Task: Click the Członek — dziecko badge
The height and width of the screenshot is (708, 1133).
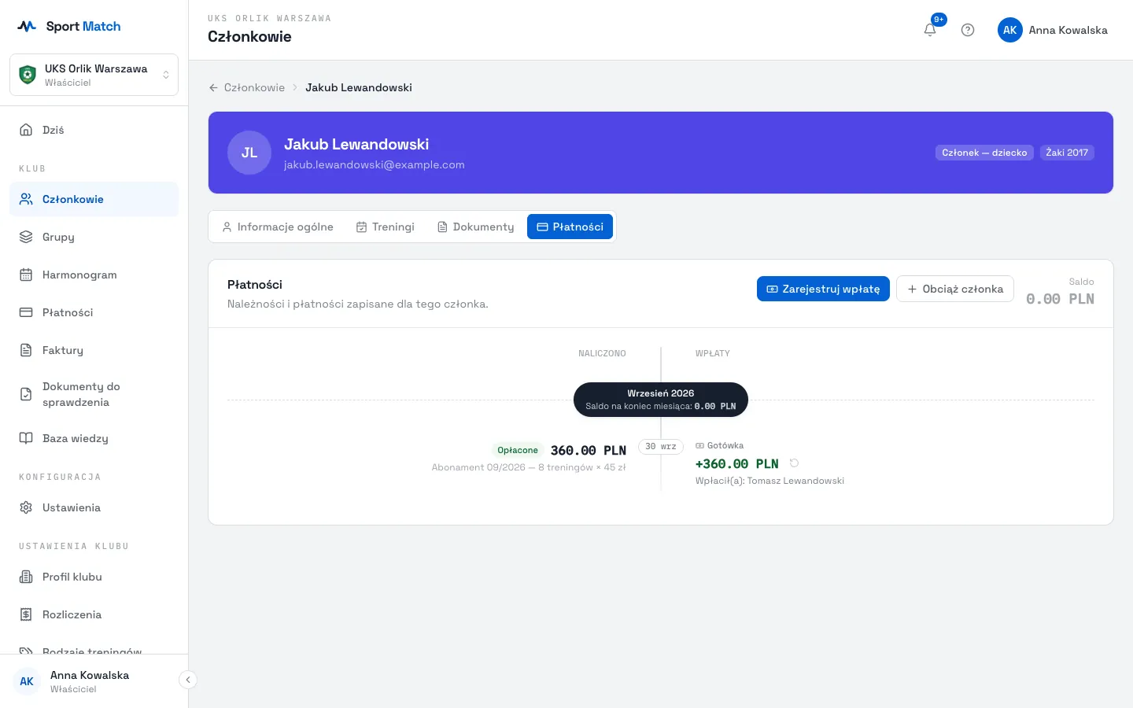Action: click(x=984, y=153)
